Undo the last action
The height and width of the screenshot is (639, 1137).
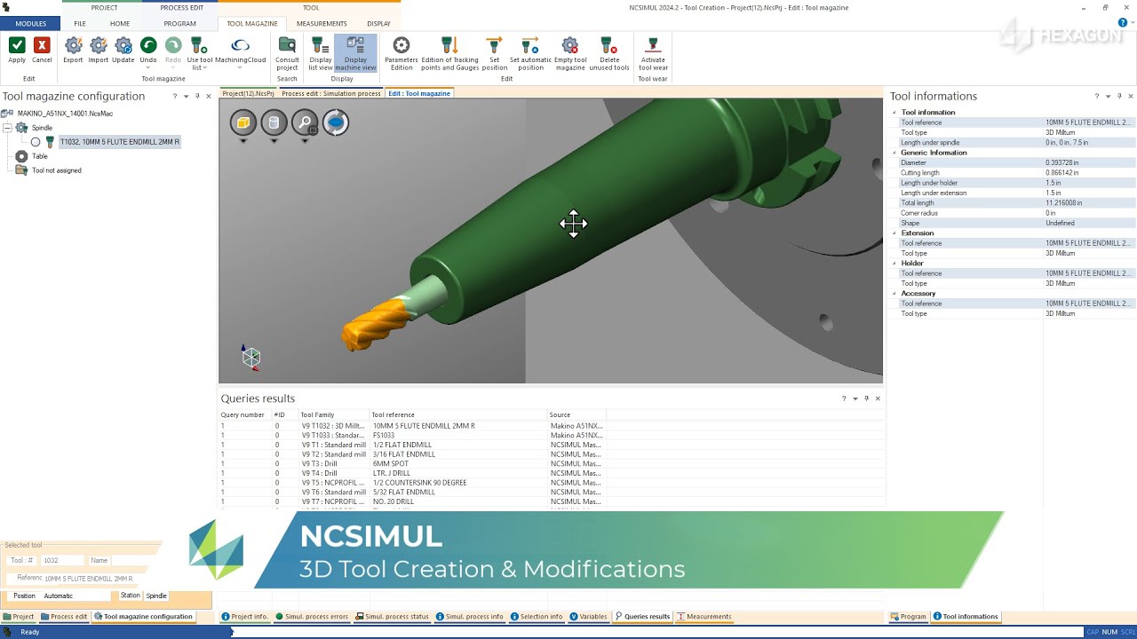point(148,51)
